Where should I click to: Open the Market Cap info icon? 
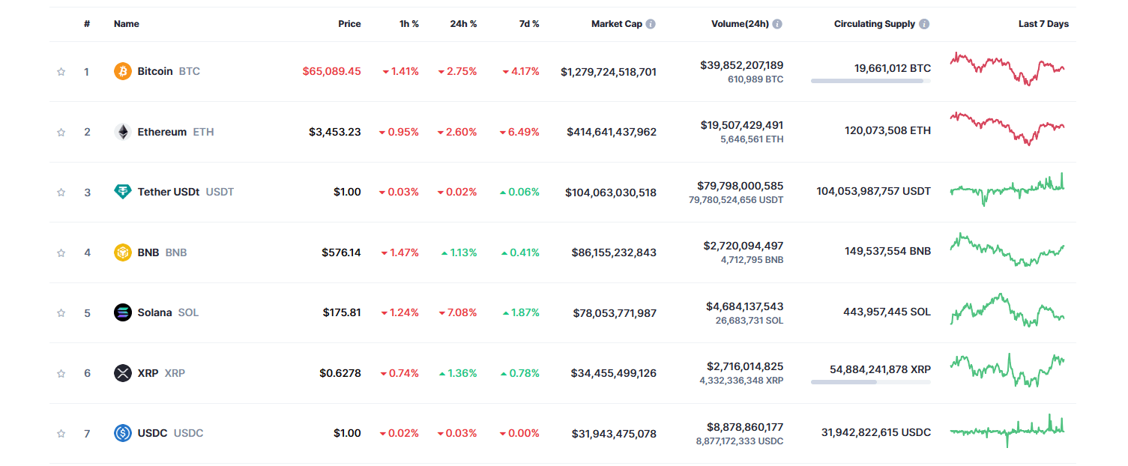pos(651,24)
